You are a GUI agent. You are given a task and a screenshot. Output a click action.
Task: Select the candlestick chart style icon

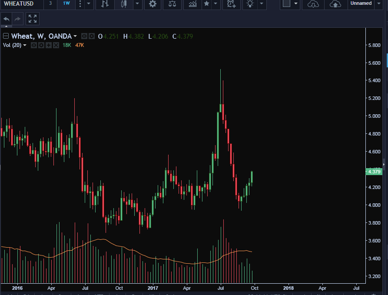pyautogui.click(x=124, y=4)
